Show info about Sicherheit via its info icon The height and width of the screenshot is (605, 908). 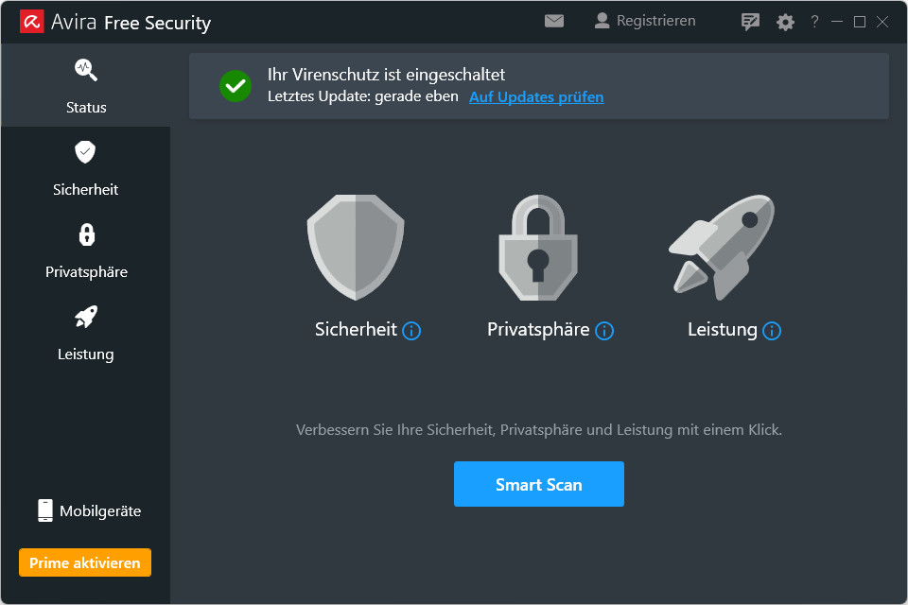pos(410,331)
